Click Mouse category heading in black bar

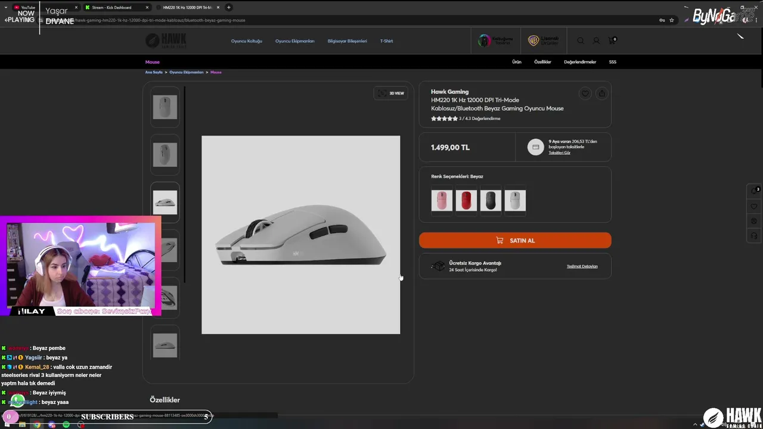tap(152, 62)
